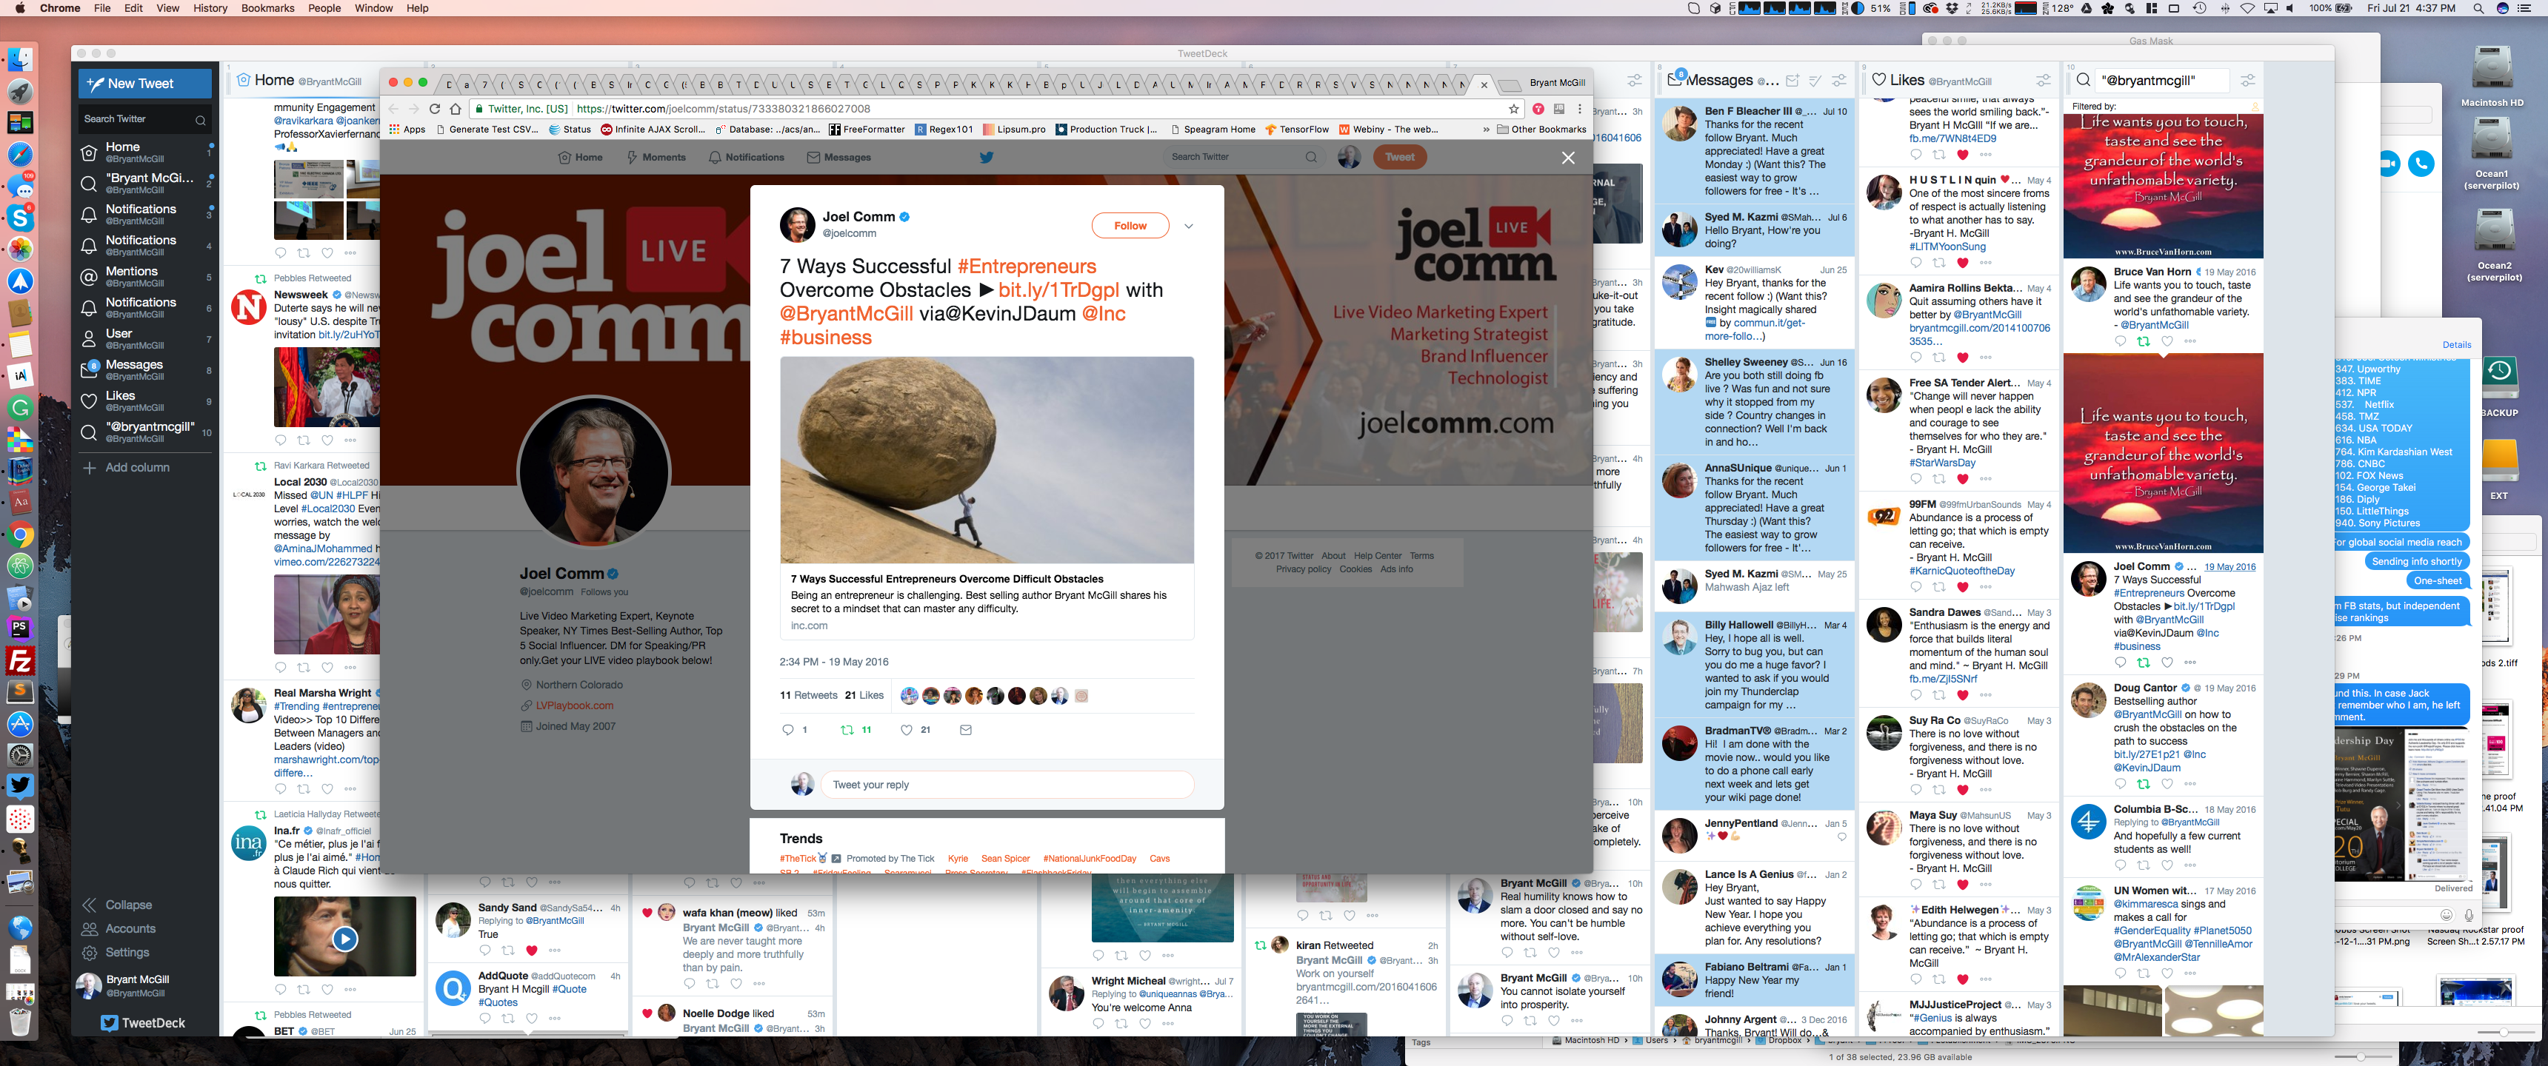Open more options on Bruce Van Horn tweet
2548x1066 pixels.
[2190, 341]
